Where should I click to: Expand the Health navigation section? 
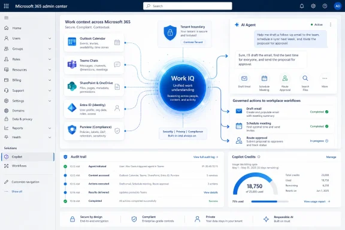(50, 137)
